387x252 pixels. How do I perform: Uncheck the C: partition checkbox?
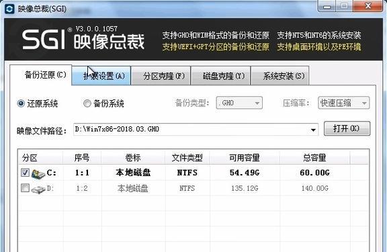click(25, 173)
